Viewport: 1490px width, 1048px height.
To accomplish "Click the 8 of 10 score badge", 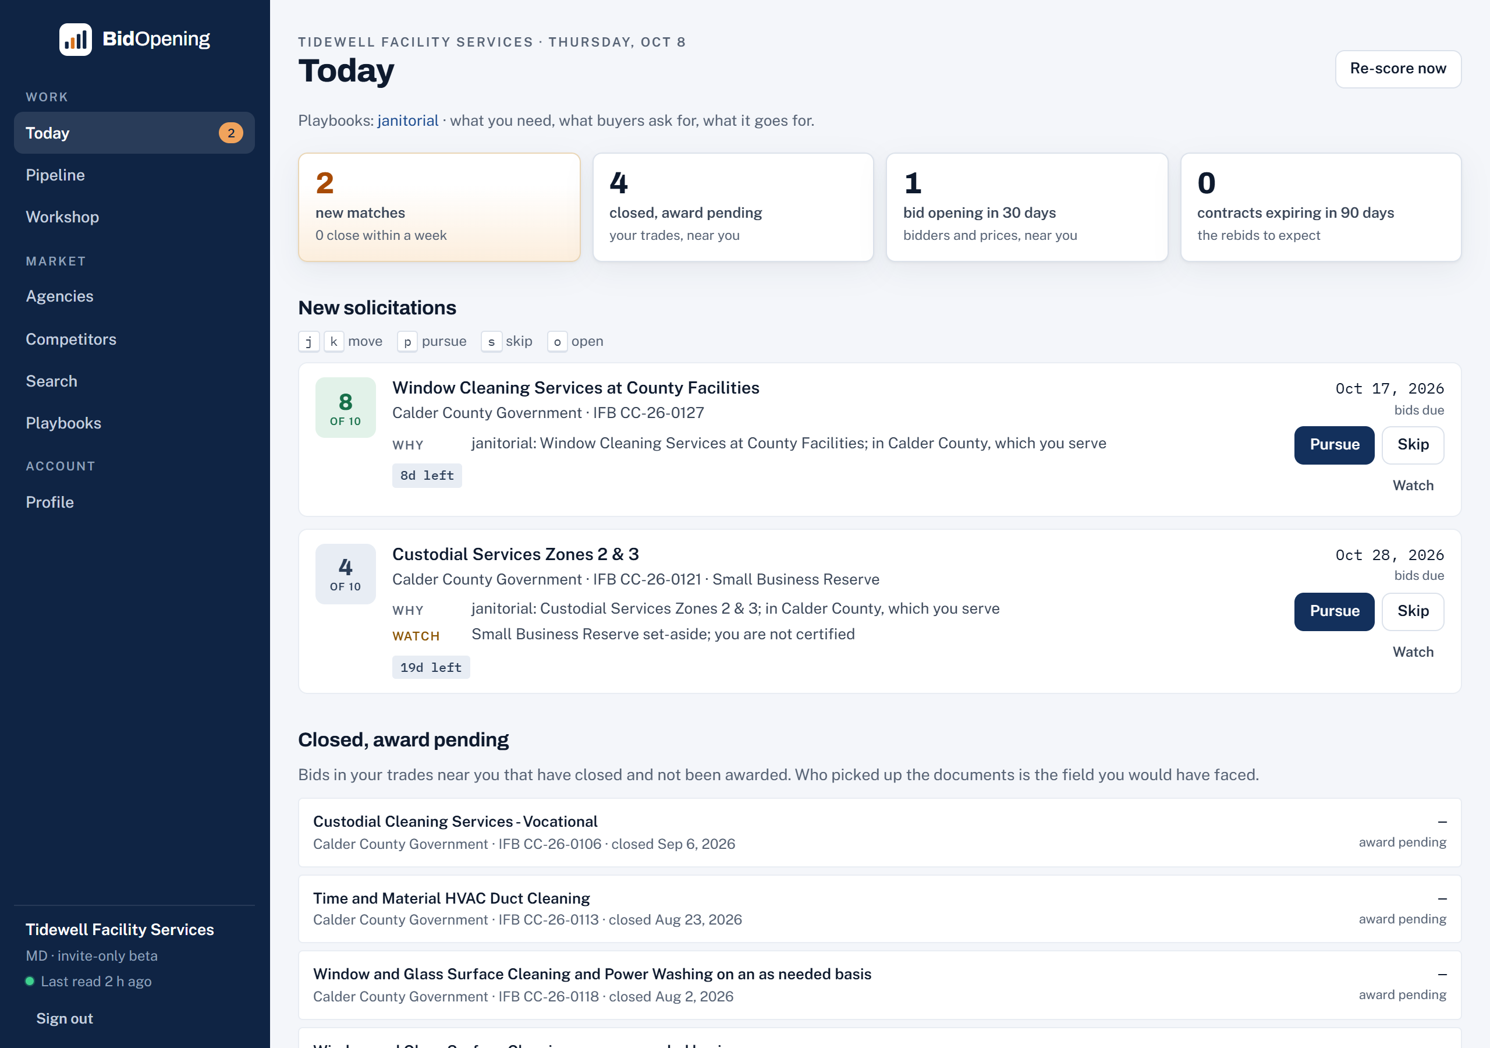I will point(345,408).
